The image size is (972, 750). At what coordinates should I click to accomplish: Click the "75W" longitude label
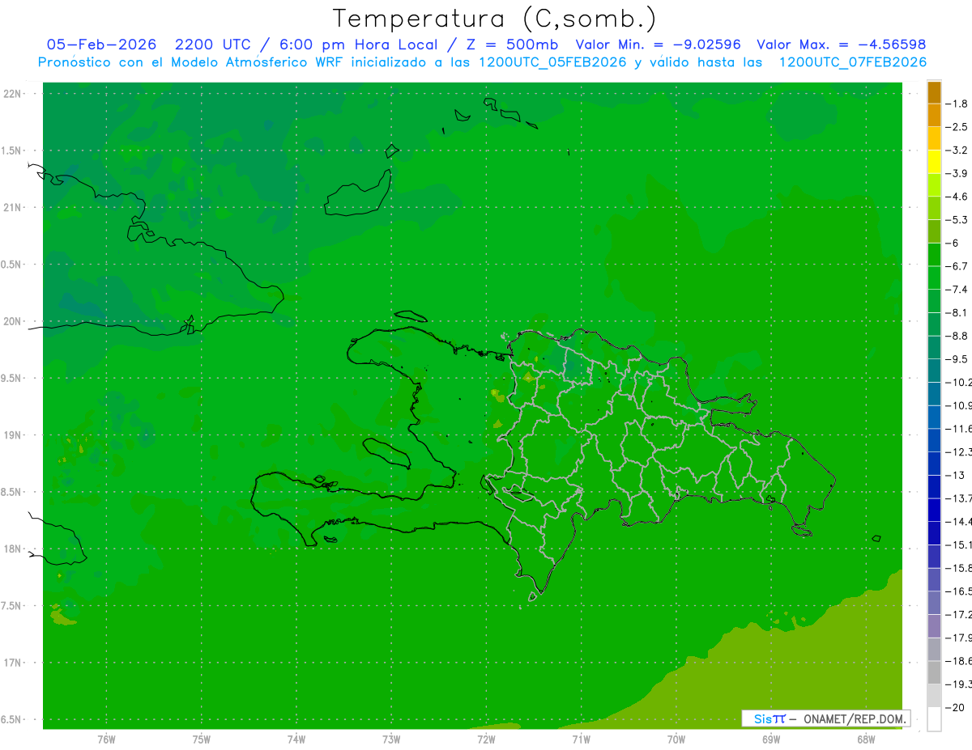(x=202, y=739)
